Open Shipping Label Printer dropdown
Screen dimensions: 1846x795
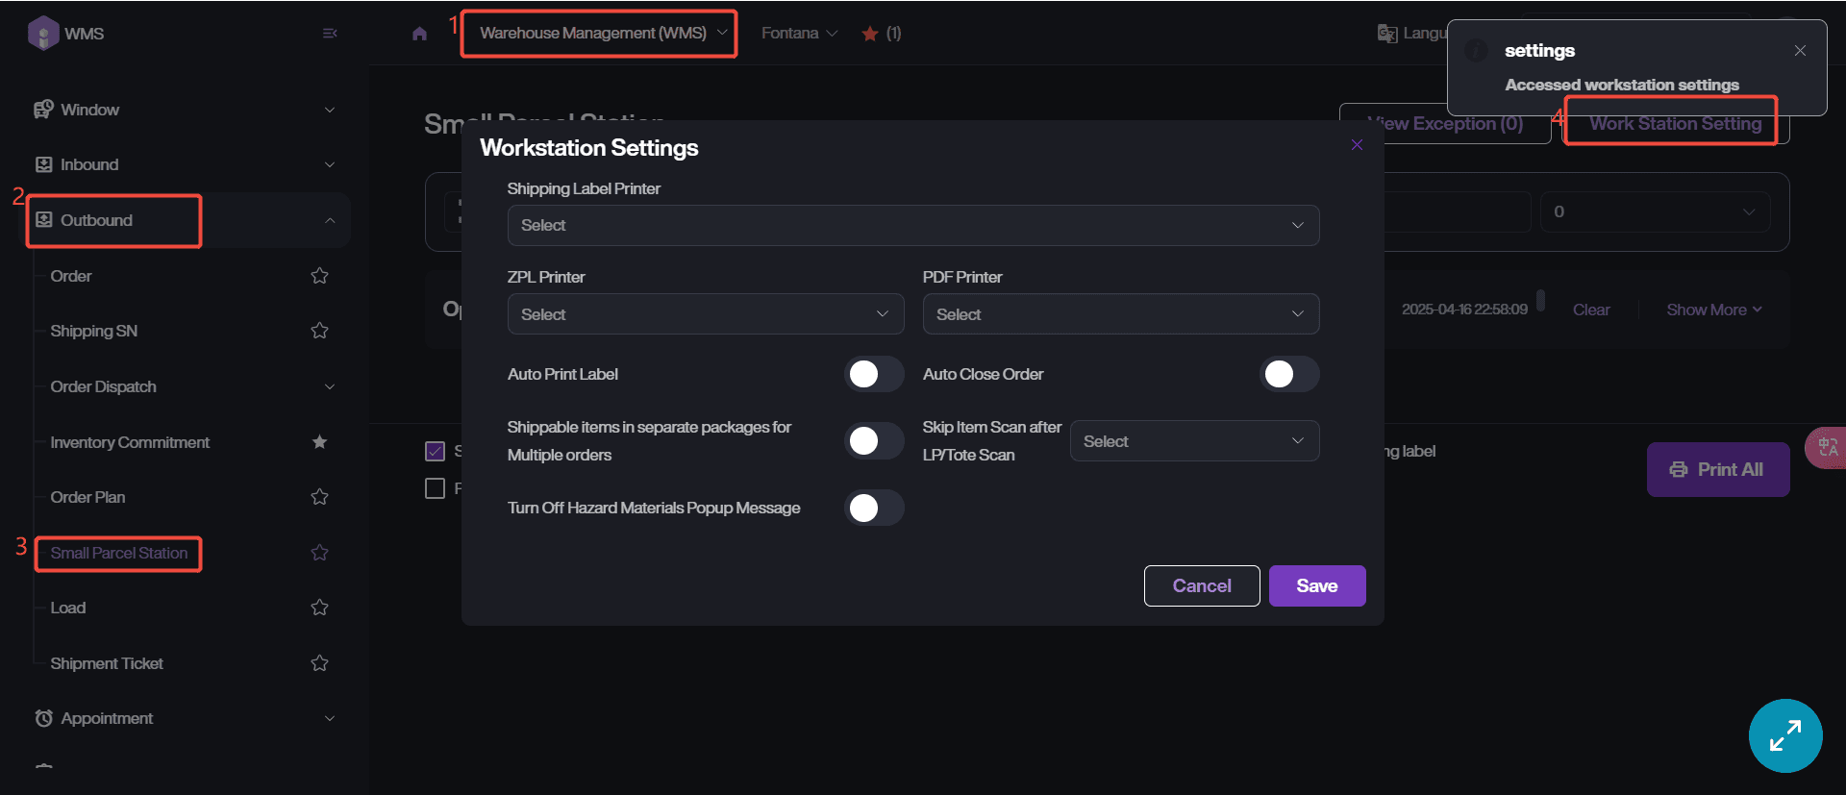click(913, 225)
